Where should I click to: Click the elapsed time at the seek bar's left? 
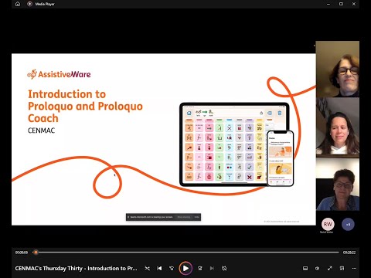click(x=22, y=253)
